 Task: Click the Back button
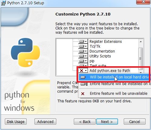85,121
